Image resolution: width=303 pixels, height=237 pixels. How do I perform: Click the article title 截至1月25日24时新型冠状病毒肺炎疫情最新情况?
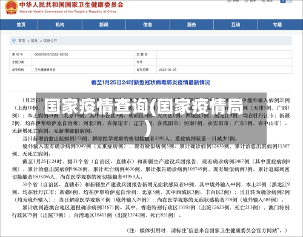point(151,82)
